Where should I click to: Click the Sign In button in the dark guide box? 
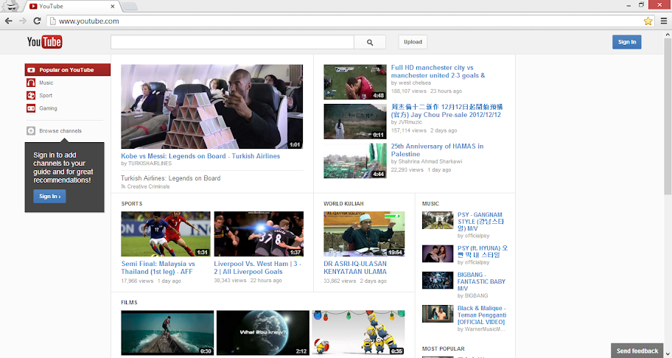pyautogui.click(x=49, y=196)
